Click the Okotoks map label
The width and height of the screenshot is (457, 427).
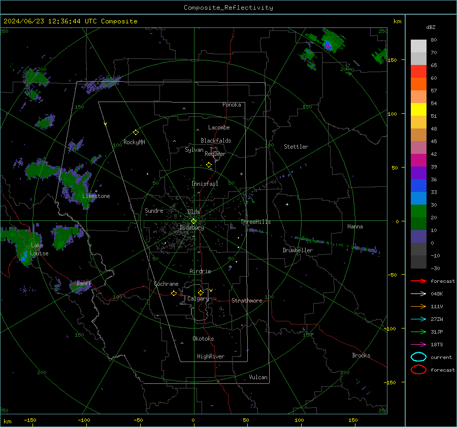click(203, 338)
